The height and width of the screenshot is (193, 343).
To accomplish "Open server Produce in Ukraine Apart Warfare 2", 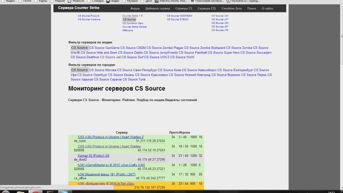I will (x=111, y=137).
